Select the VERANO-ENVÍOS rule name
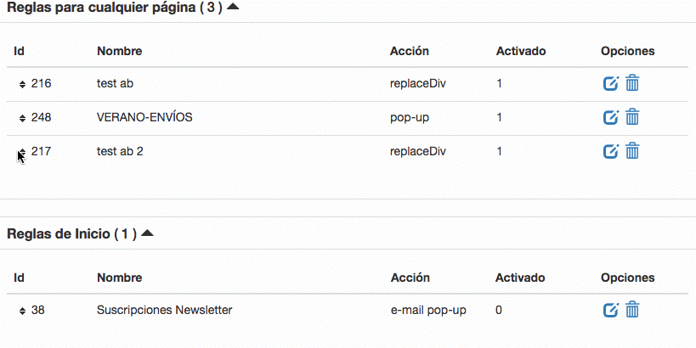696x348 pixels. (x=144, y=117)
